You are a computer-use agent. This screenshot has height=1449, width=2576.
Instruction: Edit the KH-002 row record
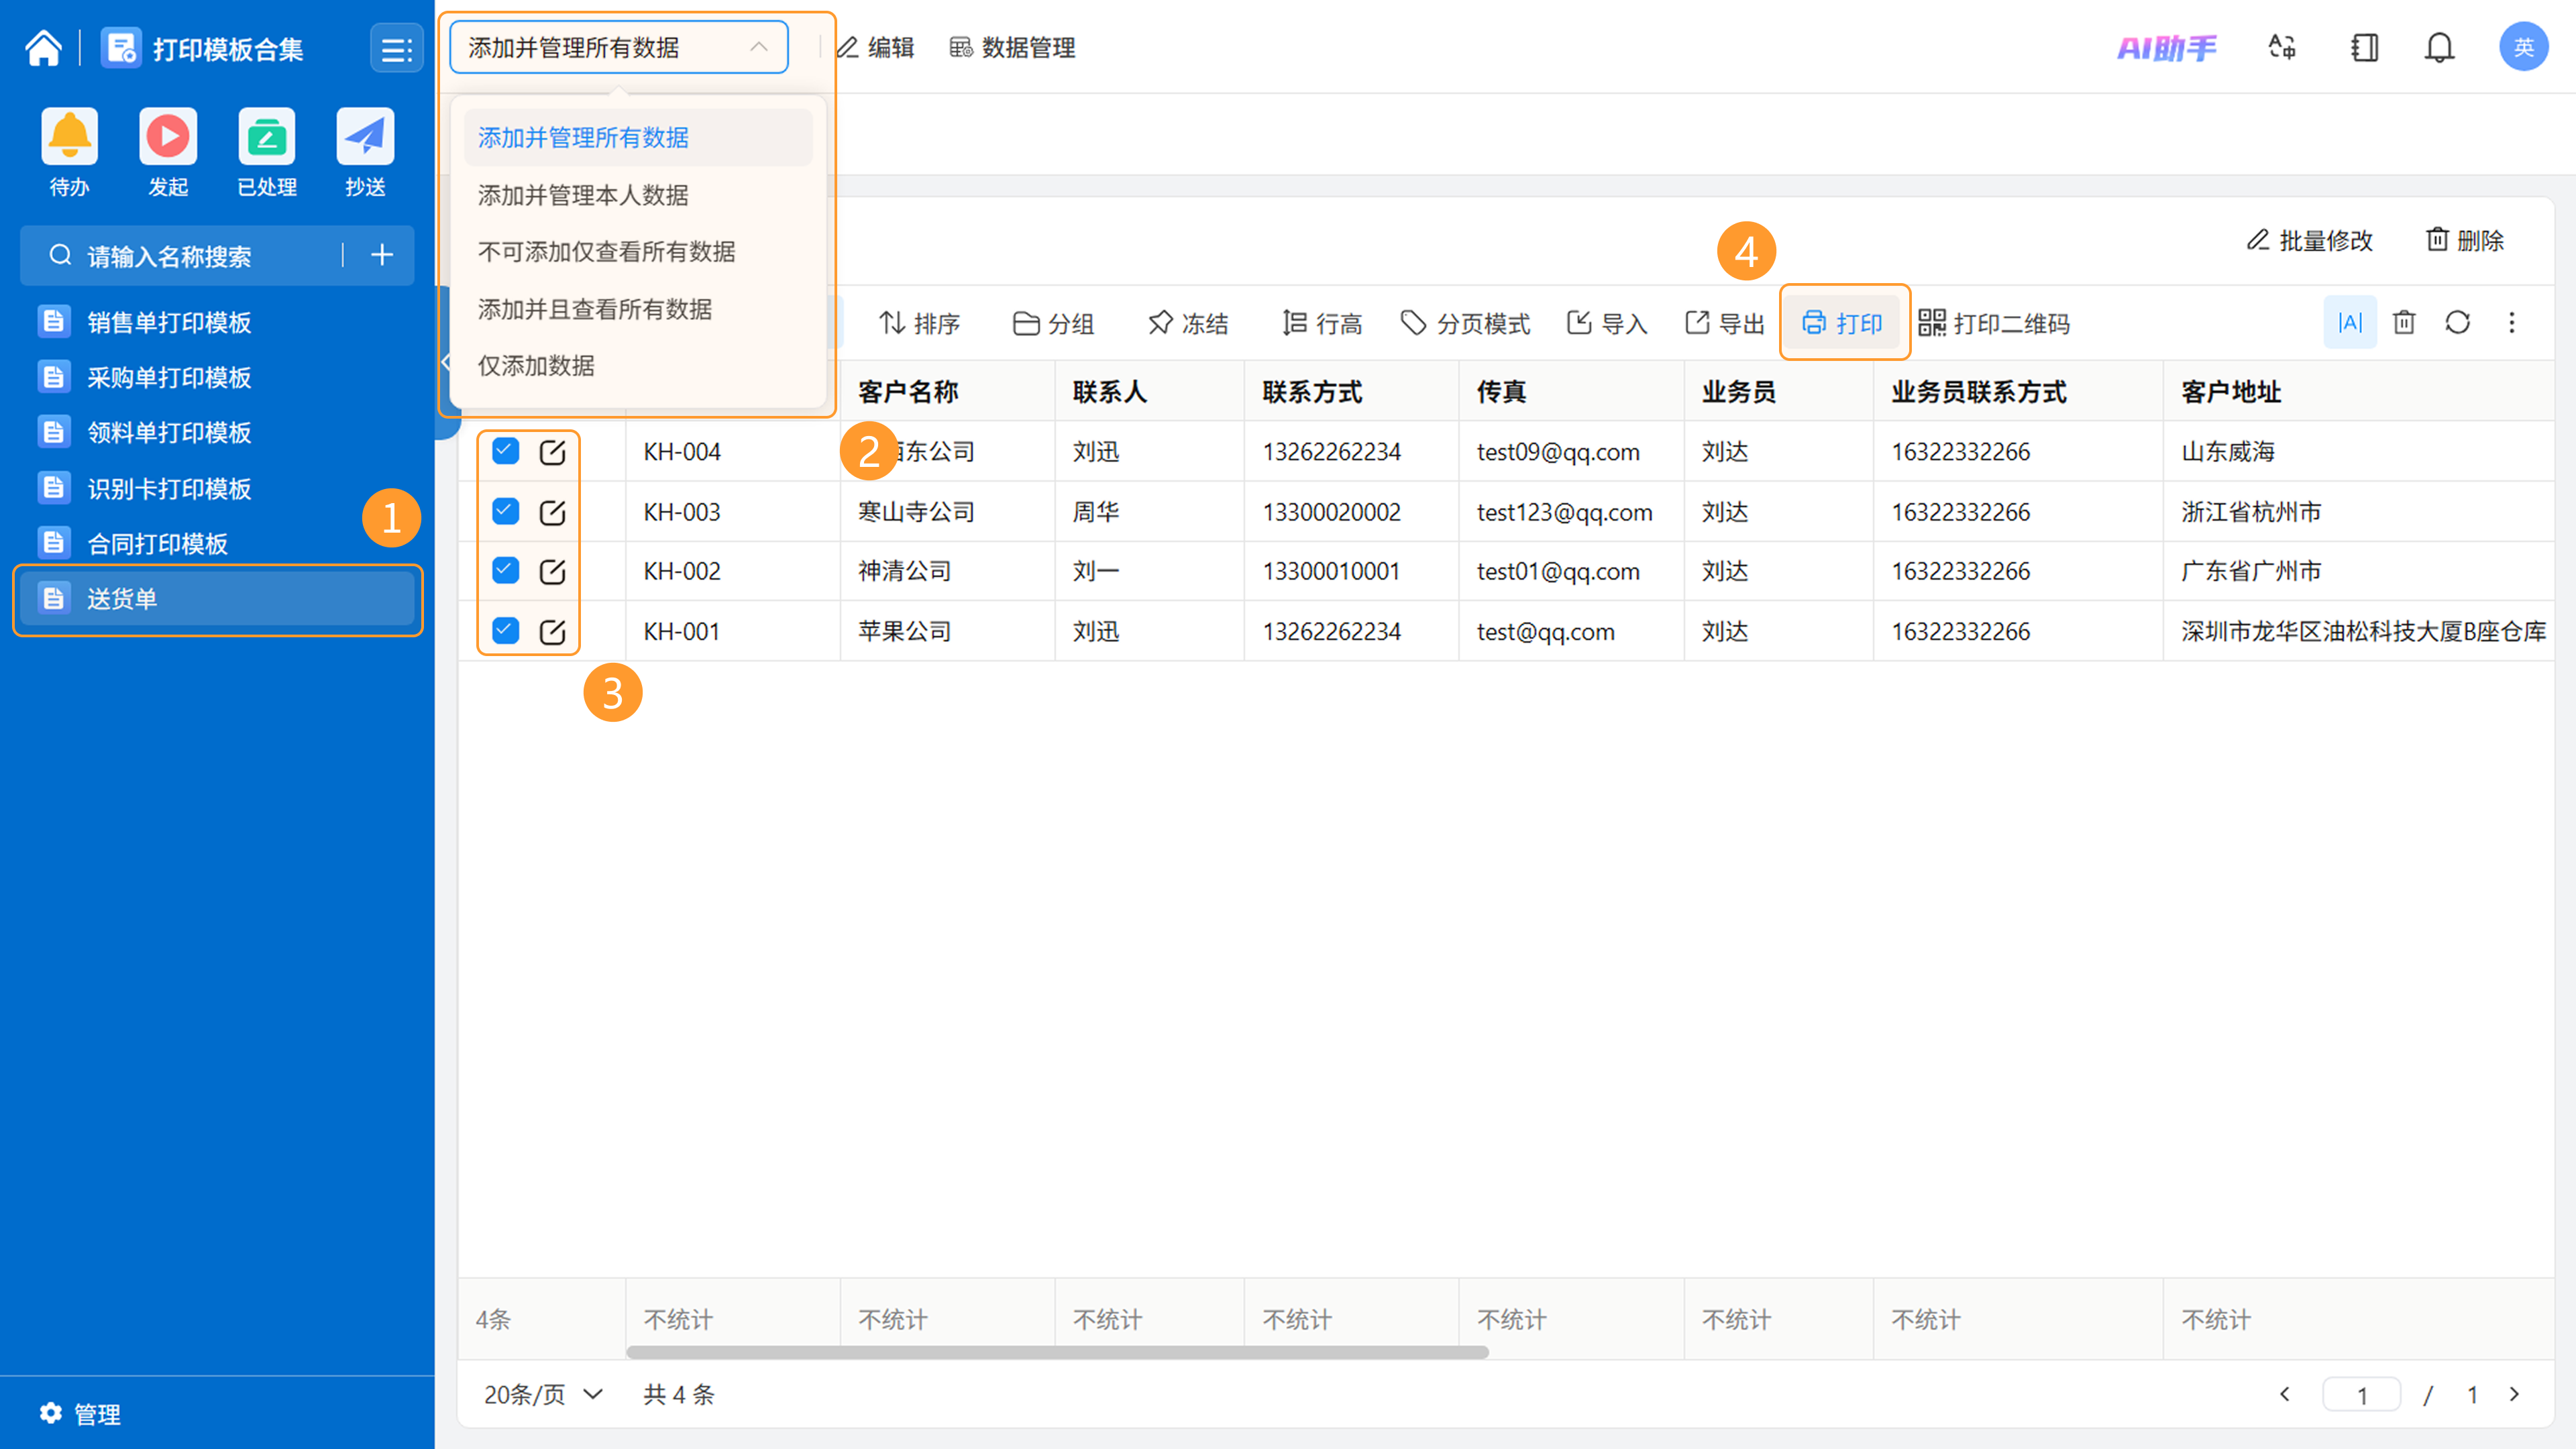(552, 571)
